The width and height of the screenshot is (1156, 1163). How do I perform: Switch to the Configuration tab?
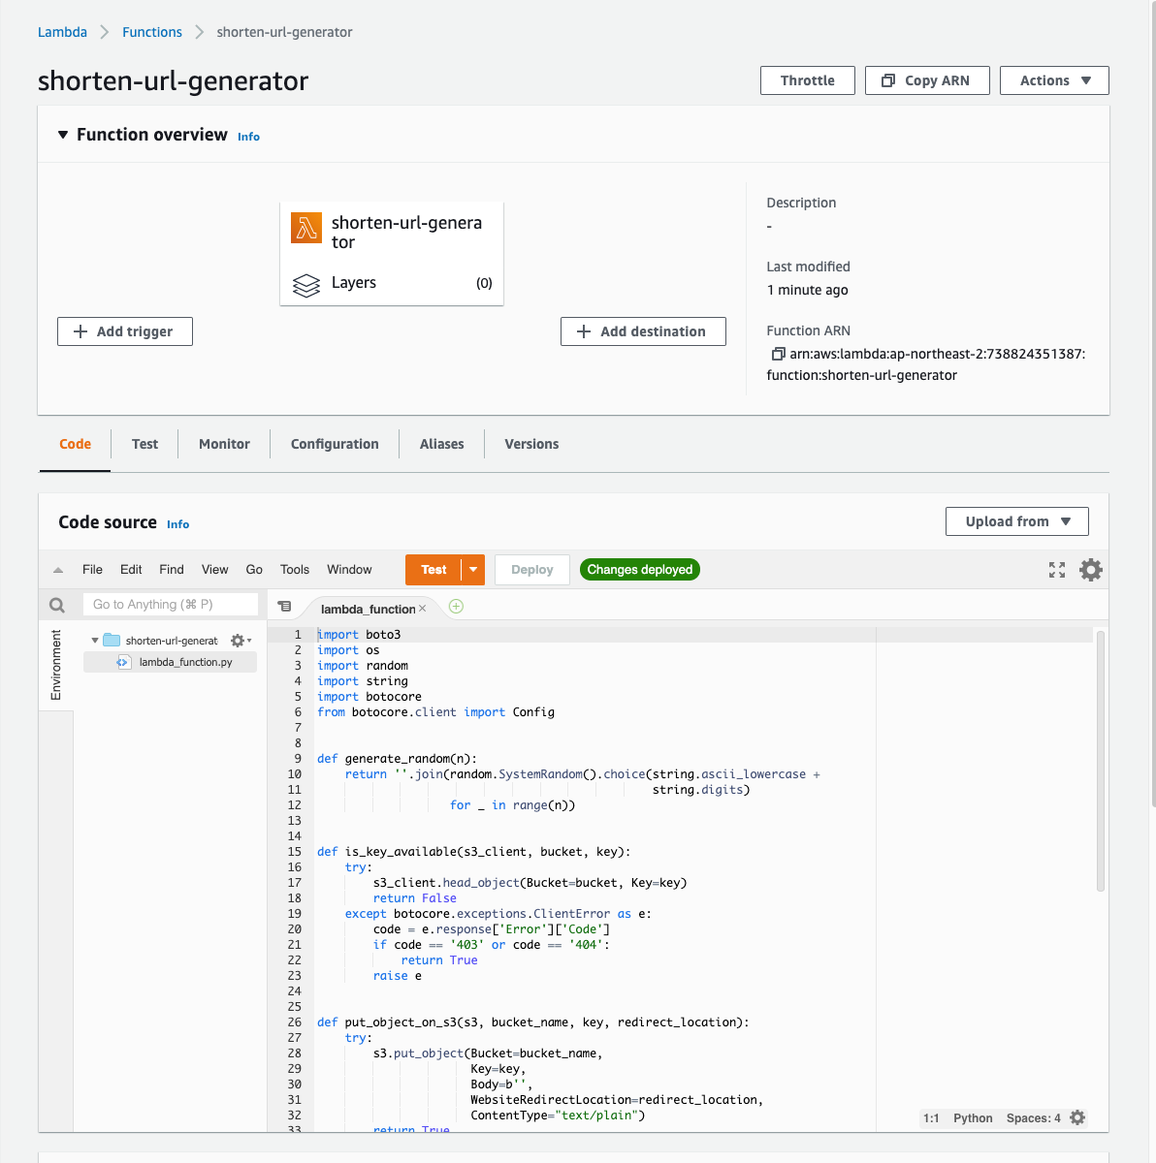(335, 444)
